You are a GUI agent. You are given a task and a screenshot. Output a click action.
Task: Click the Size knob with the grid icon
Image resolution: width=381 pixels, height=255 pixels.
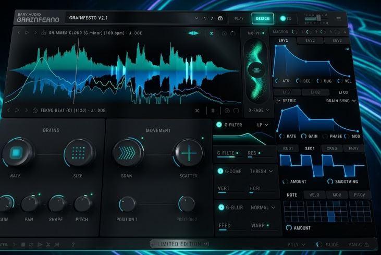click(x=78, y=153)
